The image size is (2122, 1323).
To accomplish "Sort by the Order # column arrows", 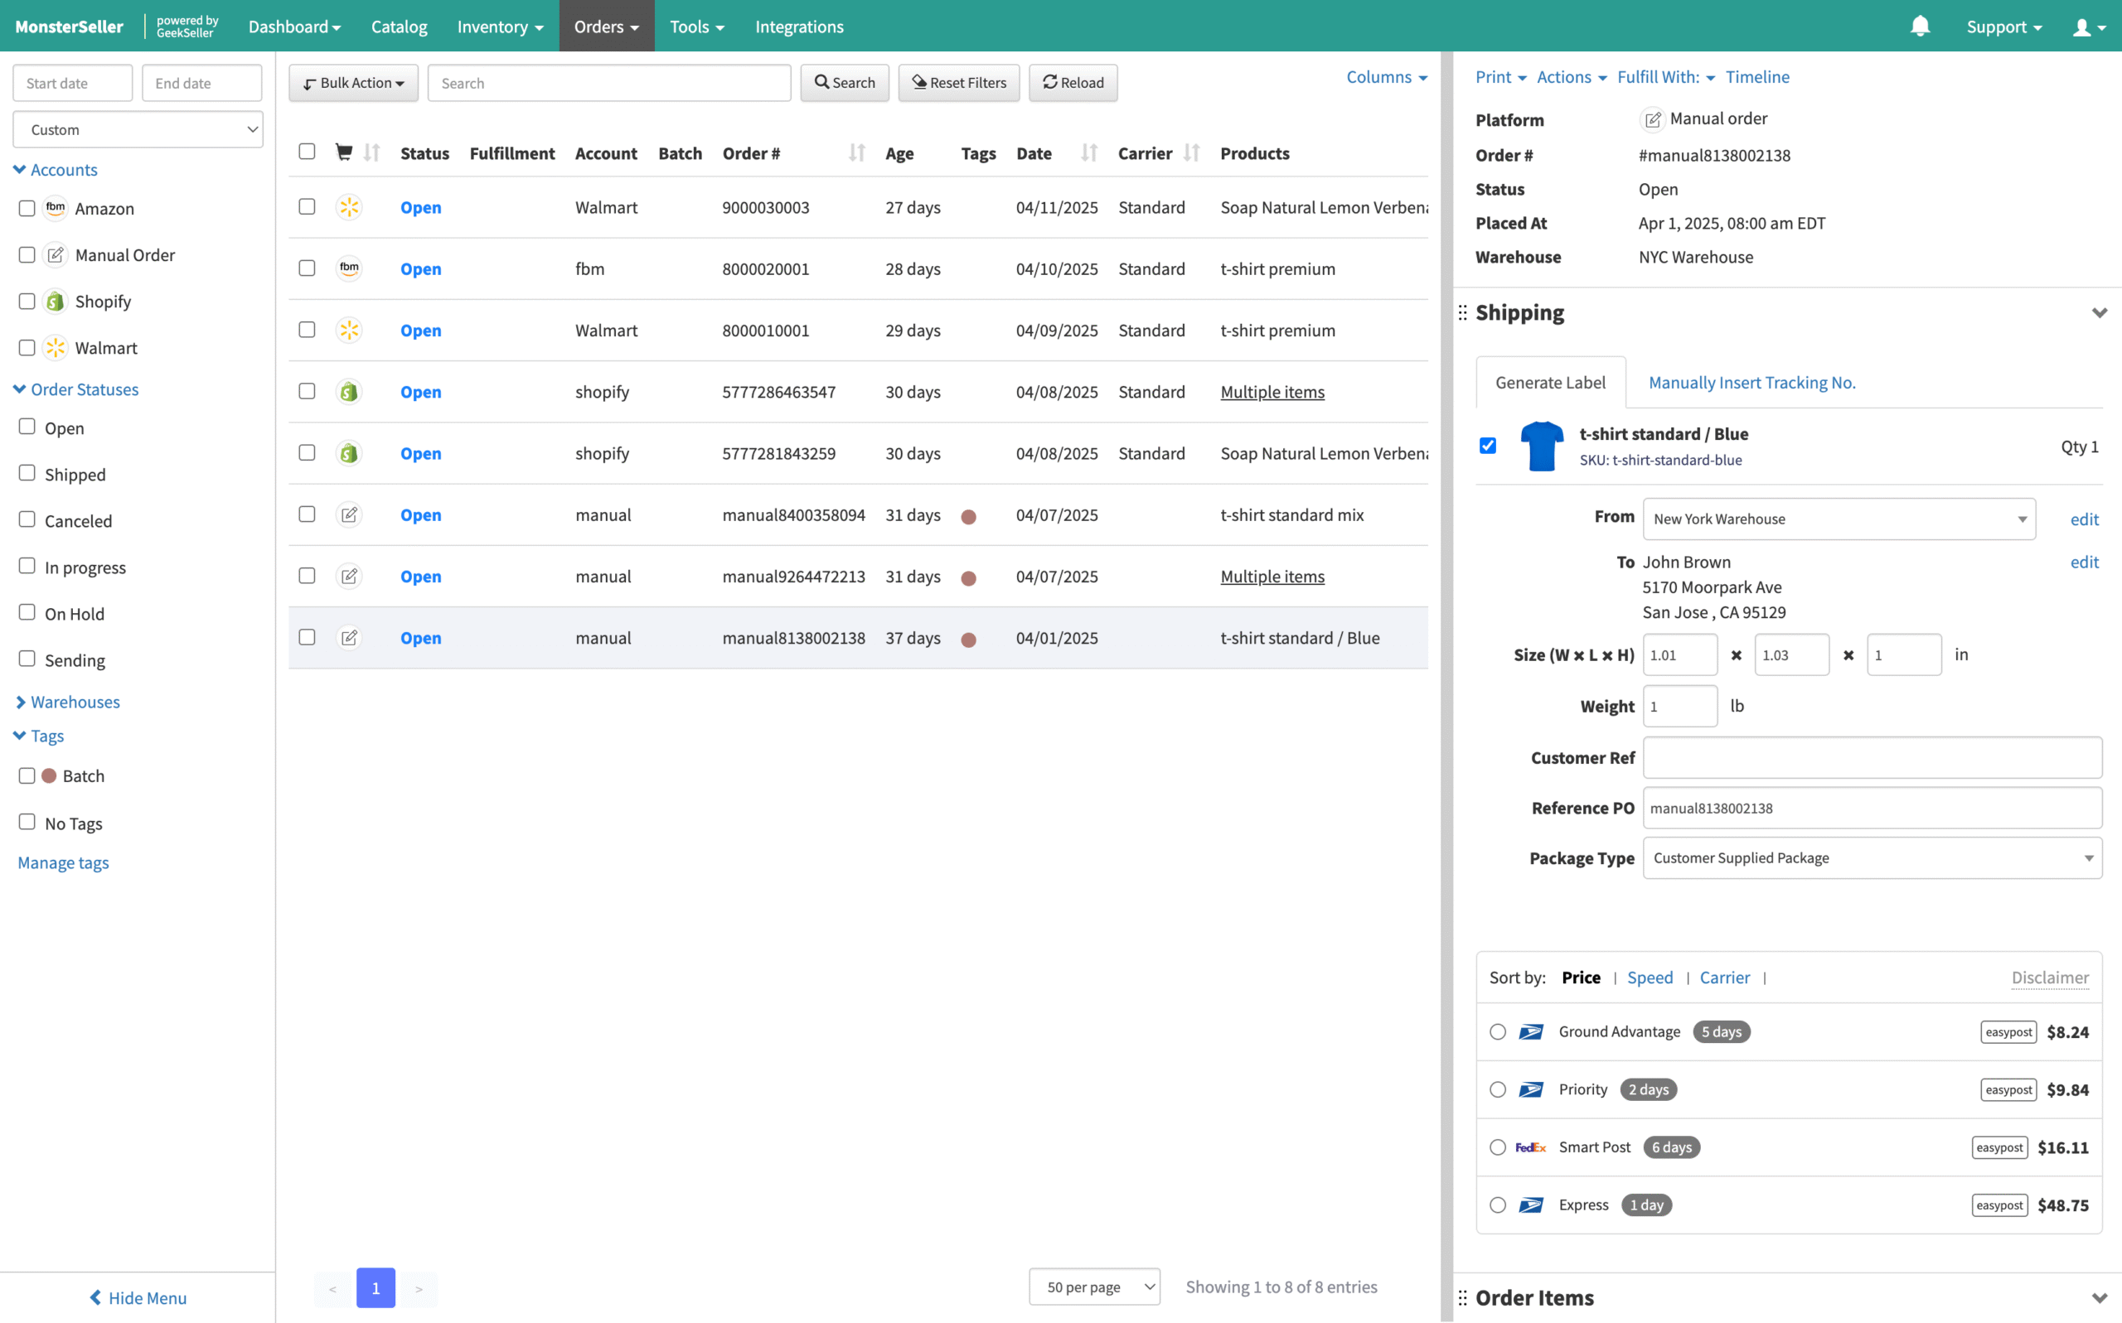I will click(x=856, y=153).
